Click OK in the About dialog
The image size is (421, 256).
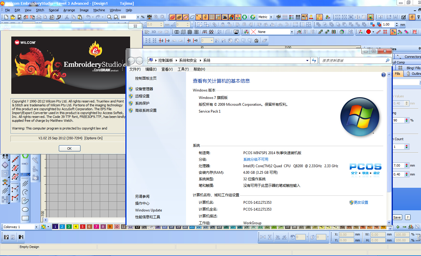tap(70, 148)
